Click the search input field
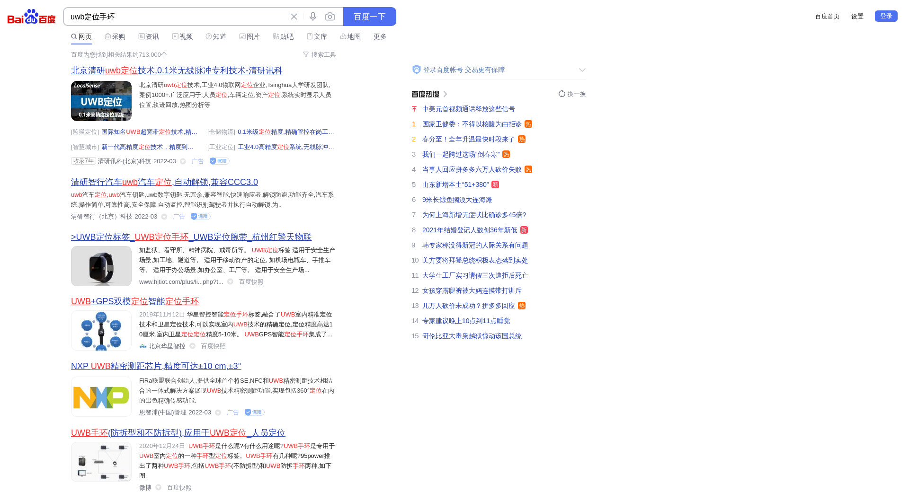 175,17
